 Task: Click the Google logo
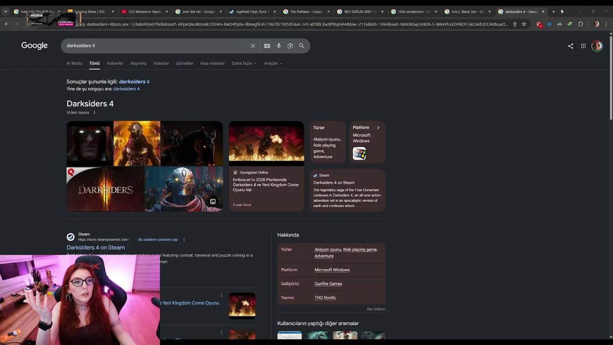tap(34, 46)
